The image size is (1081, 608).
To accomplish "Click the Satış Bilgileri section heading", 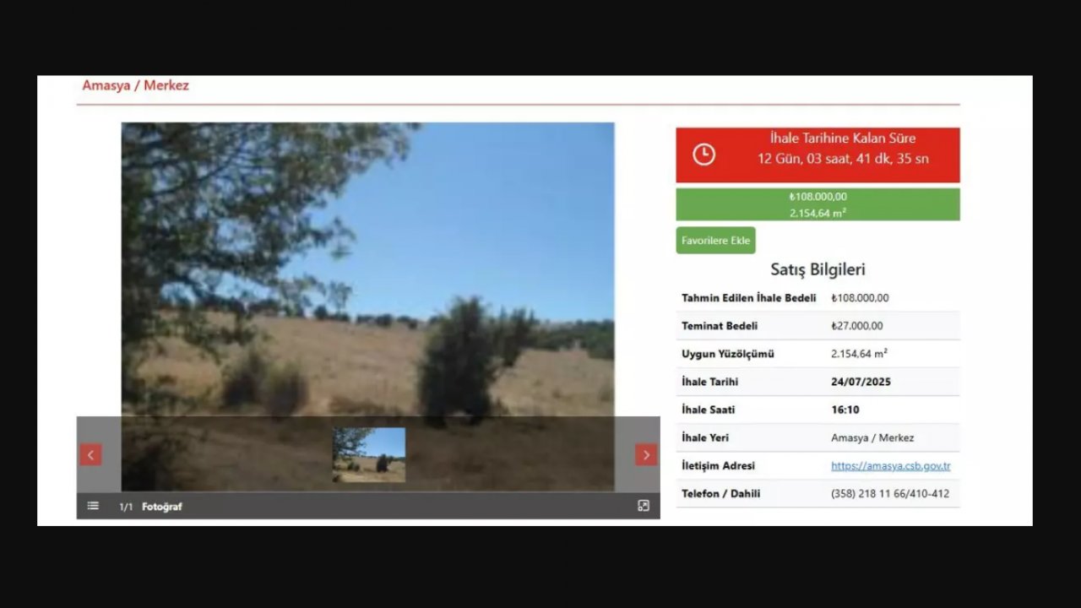I will 818,269.
